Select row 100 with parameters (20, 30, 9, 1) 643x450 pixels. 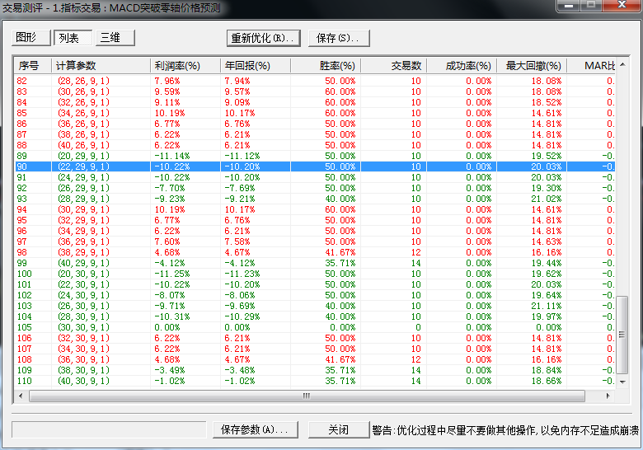pos(315,274)
